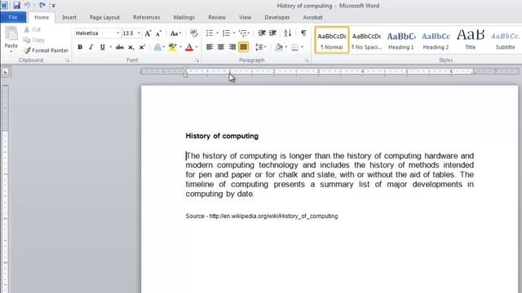This screenshot has width=522, height=293.
Task: Toggle Italic formatting
Action: point(91,47)
